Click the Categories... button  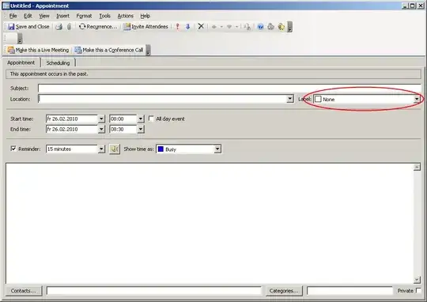pos(284,291)
